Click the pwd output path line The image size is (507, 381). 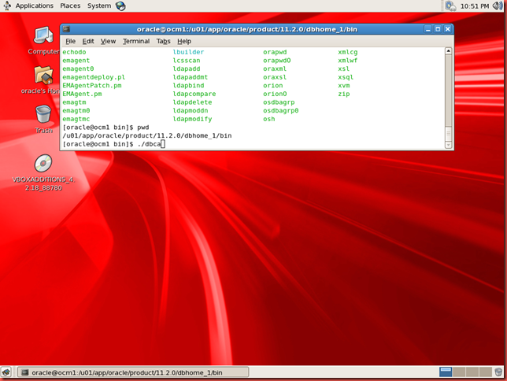(x=147, y=135)
